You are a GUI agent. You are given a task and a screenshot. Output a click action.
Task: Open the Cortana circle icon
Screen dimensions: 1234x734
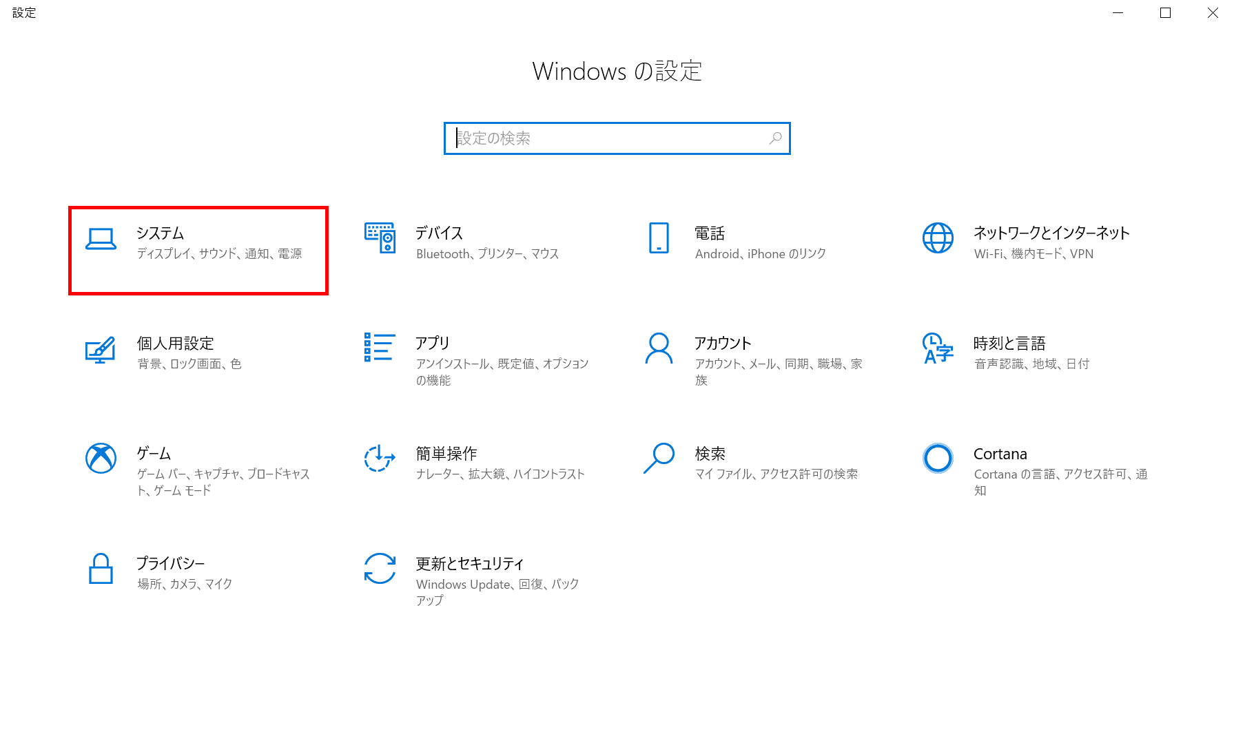[x=938, y=459]
